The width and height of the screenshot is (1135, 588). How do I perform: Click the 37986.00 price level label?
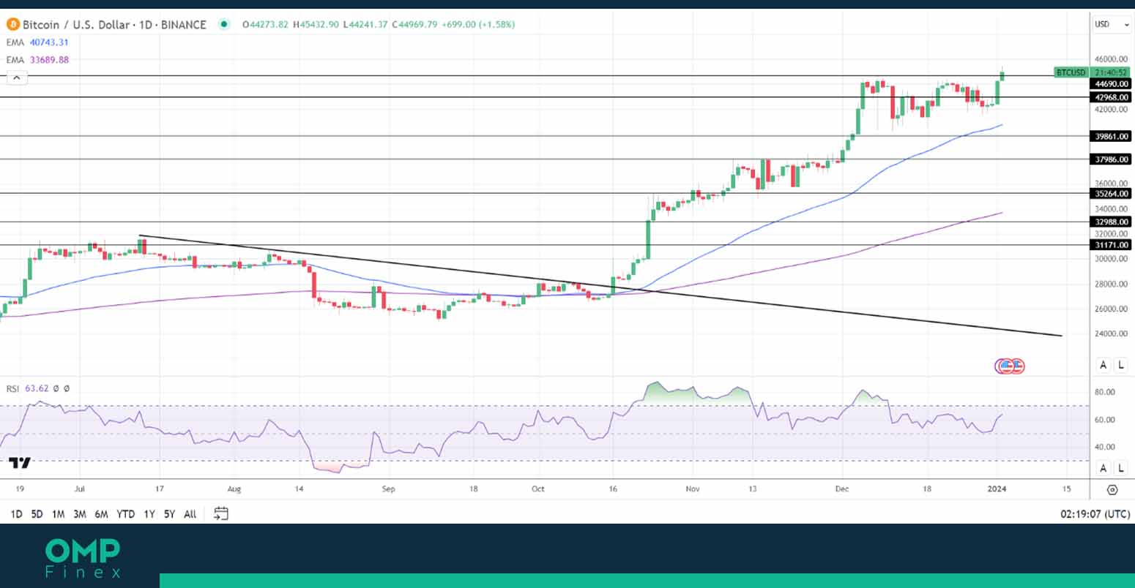point(1111,159)
